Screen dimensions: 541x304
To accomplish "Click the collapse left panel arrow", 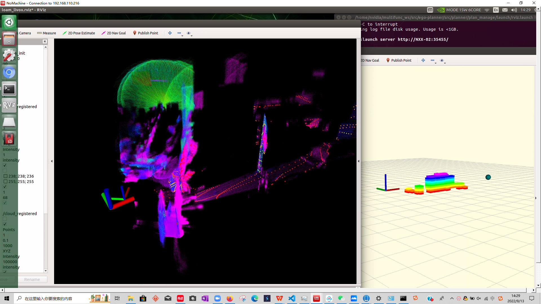I will (52, 161).
